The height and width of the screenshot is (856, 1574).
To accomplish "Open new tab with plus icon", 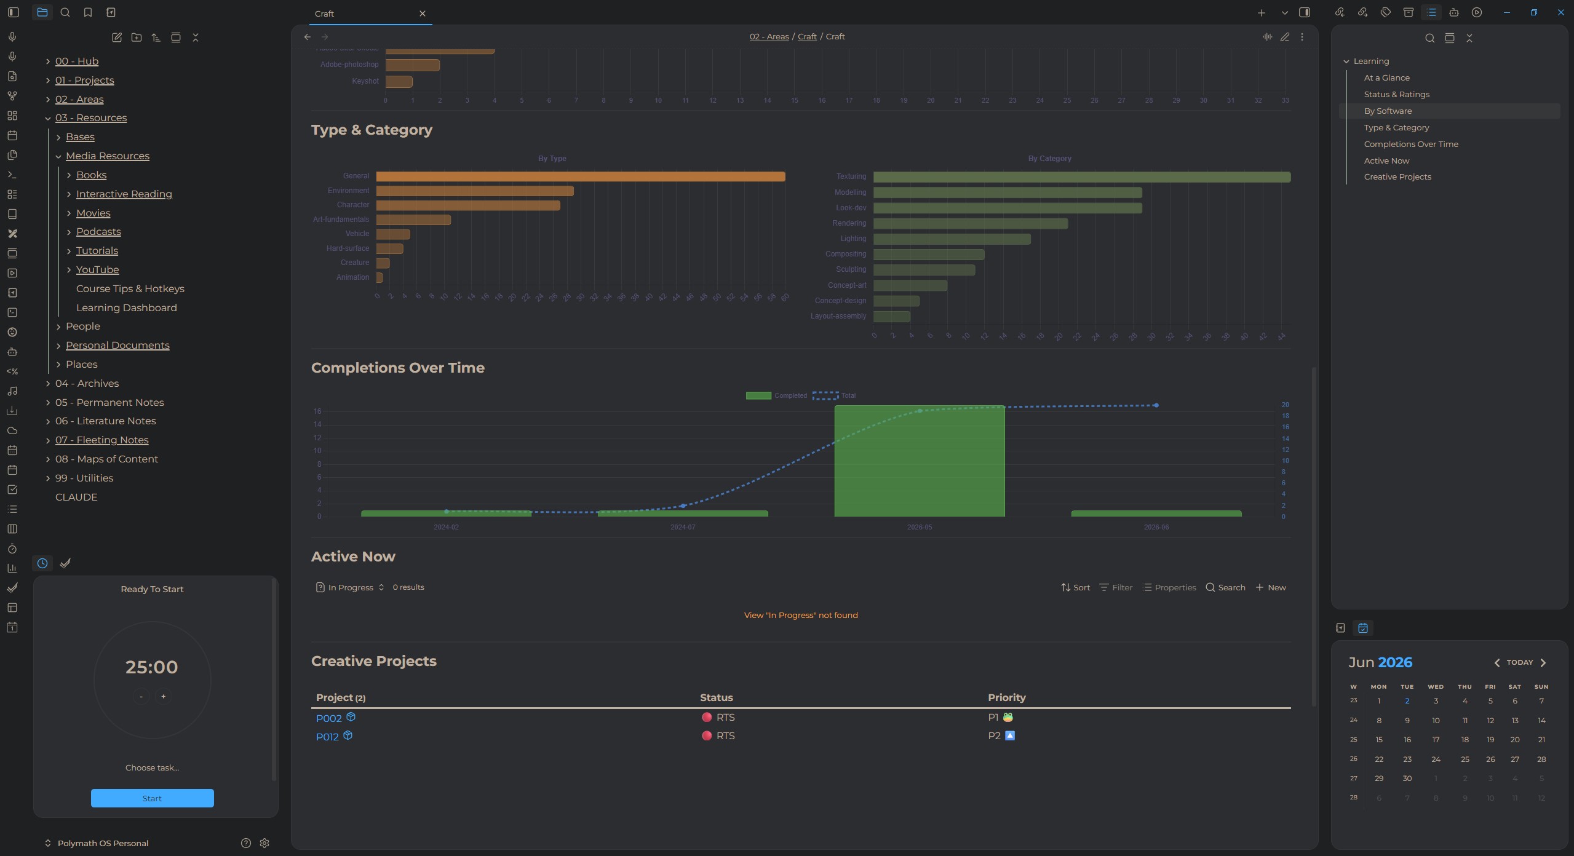I will pos(1262,13).
